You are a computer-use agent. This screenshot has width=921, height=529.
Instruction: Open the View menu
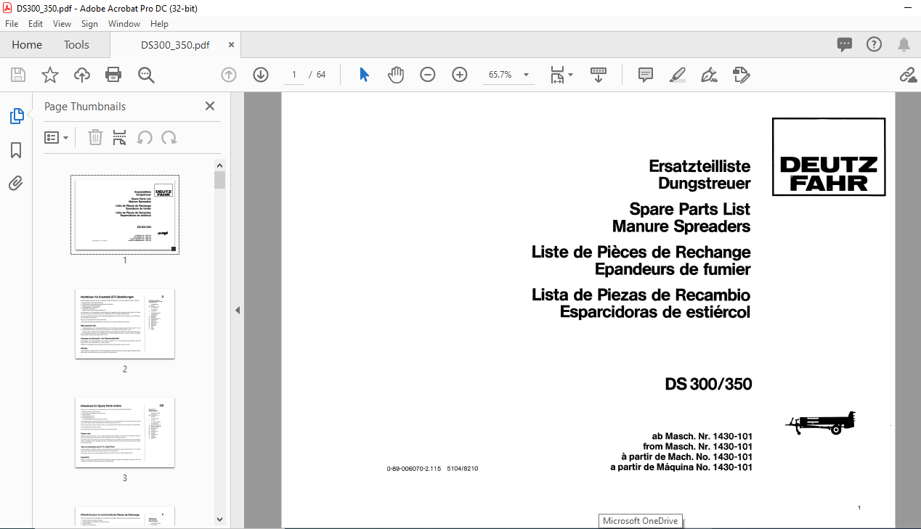62,24
